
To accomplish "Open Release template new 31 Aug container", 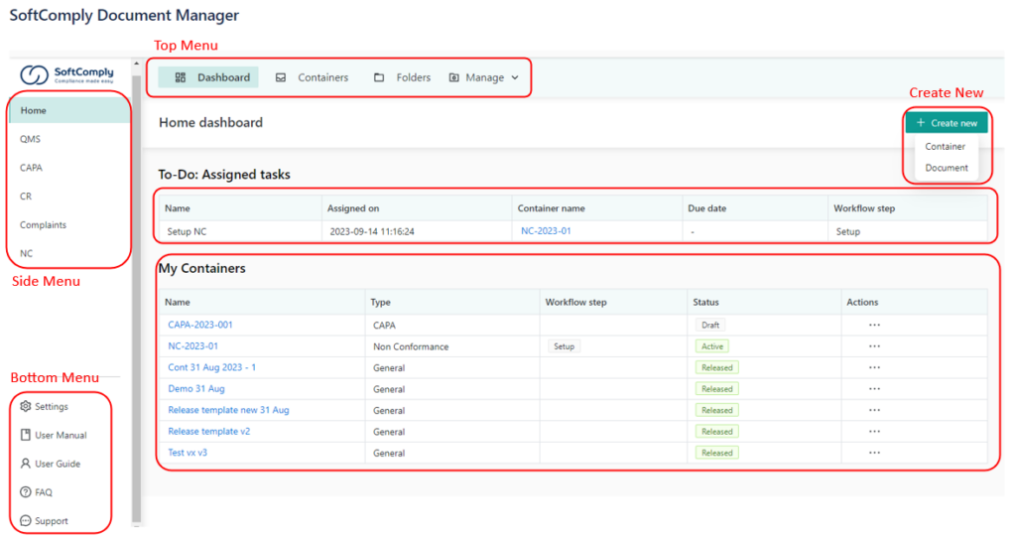I will pyautogui.click(x=229, y=410).
